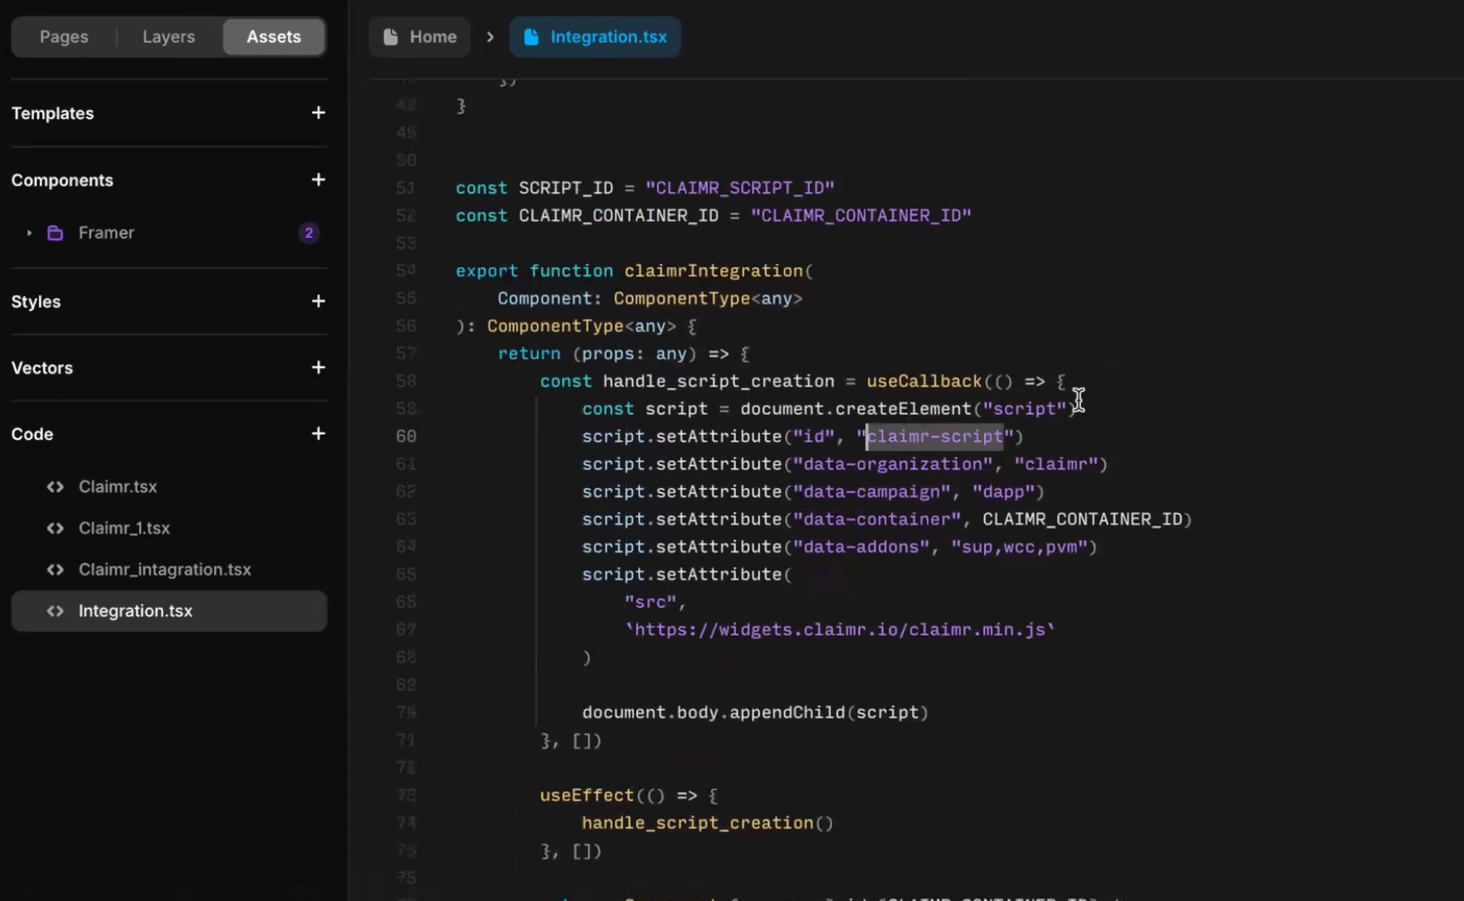The width and height of the screenshot is (1464, 901).
Task: Click the code icon beside Claimr_intagration.tsx
Action: (55, 569)
